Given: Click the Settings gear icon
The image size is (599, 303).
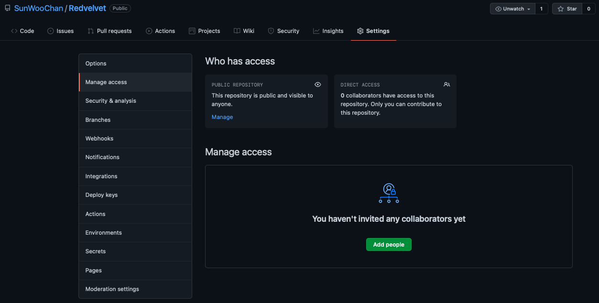Looking at the screenshot, I should pos(360,31).
